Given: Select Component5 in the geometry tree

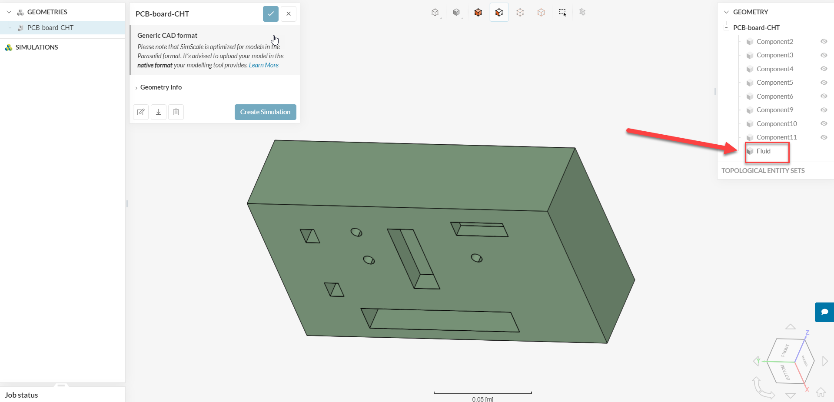Looking at the screenshot, I should (775, 83).
